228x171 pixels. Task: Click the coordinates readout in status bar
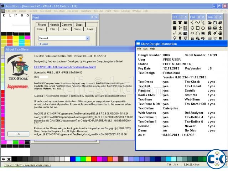(x=191, y=165)
